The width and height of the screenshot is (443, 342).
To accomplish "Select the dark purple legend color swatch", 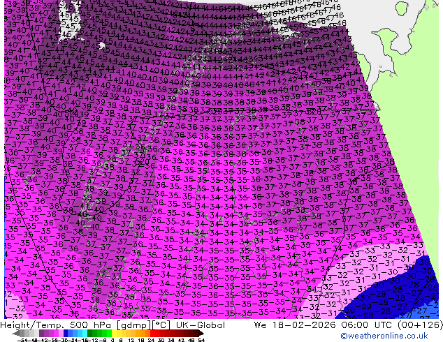I will pos(41,334).
